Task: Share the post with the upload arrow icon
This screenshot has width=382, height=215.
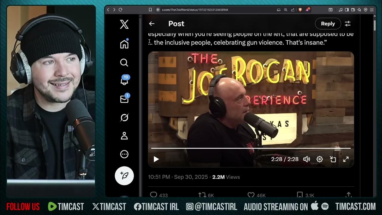Action: point(348,195)
